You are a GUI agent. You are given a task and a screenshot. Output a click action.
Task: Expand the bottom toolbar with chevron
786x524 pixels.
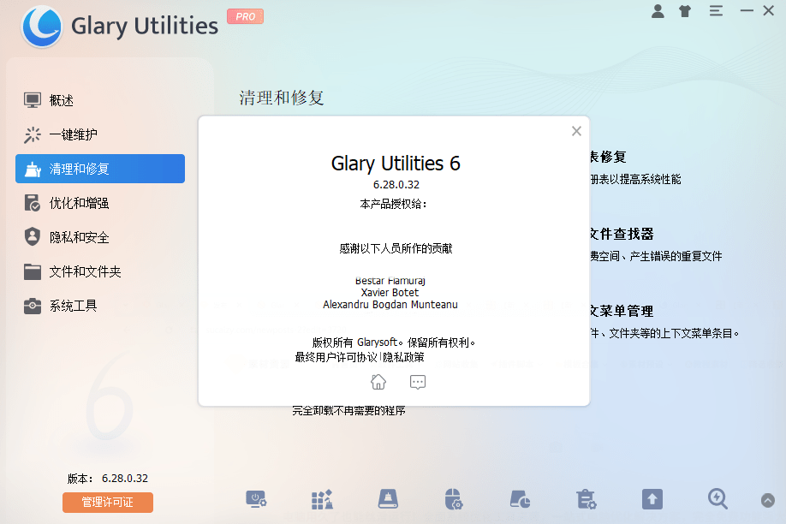767,500
